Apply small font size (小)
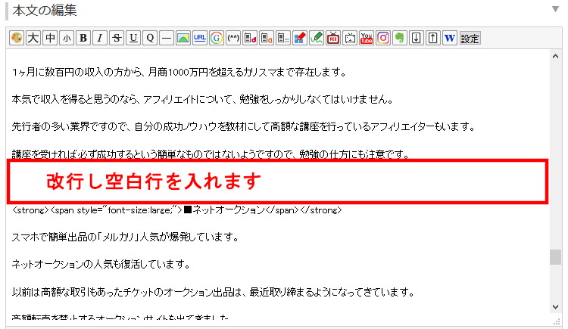 (x=67, y=38)
